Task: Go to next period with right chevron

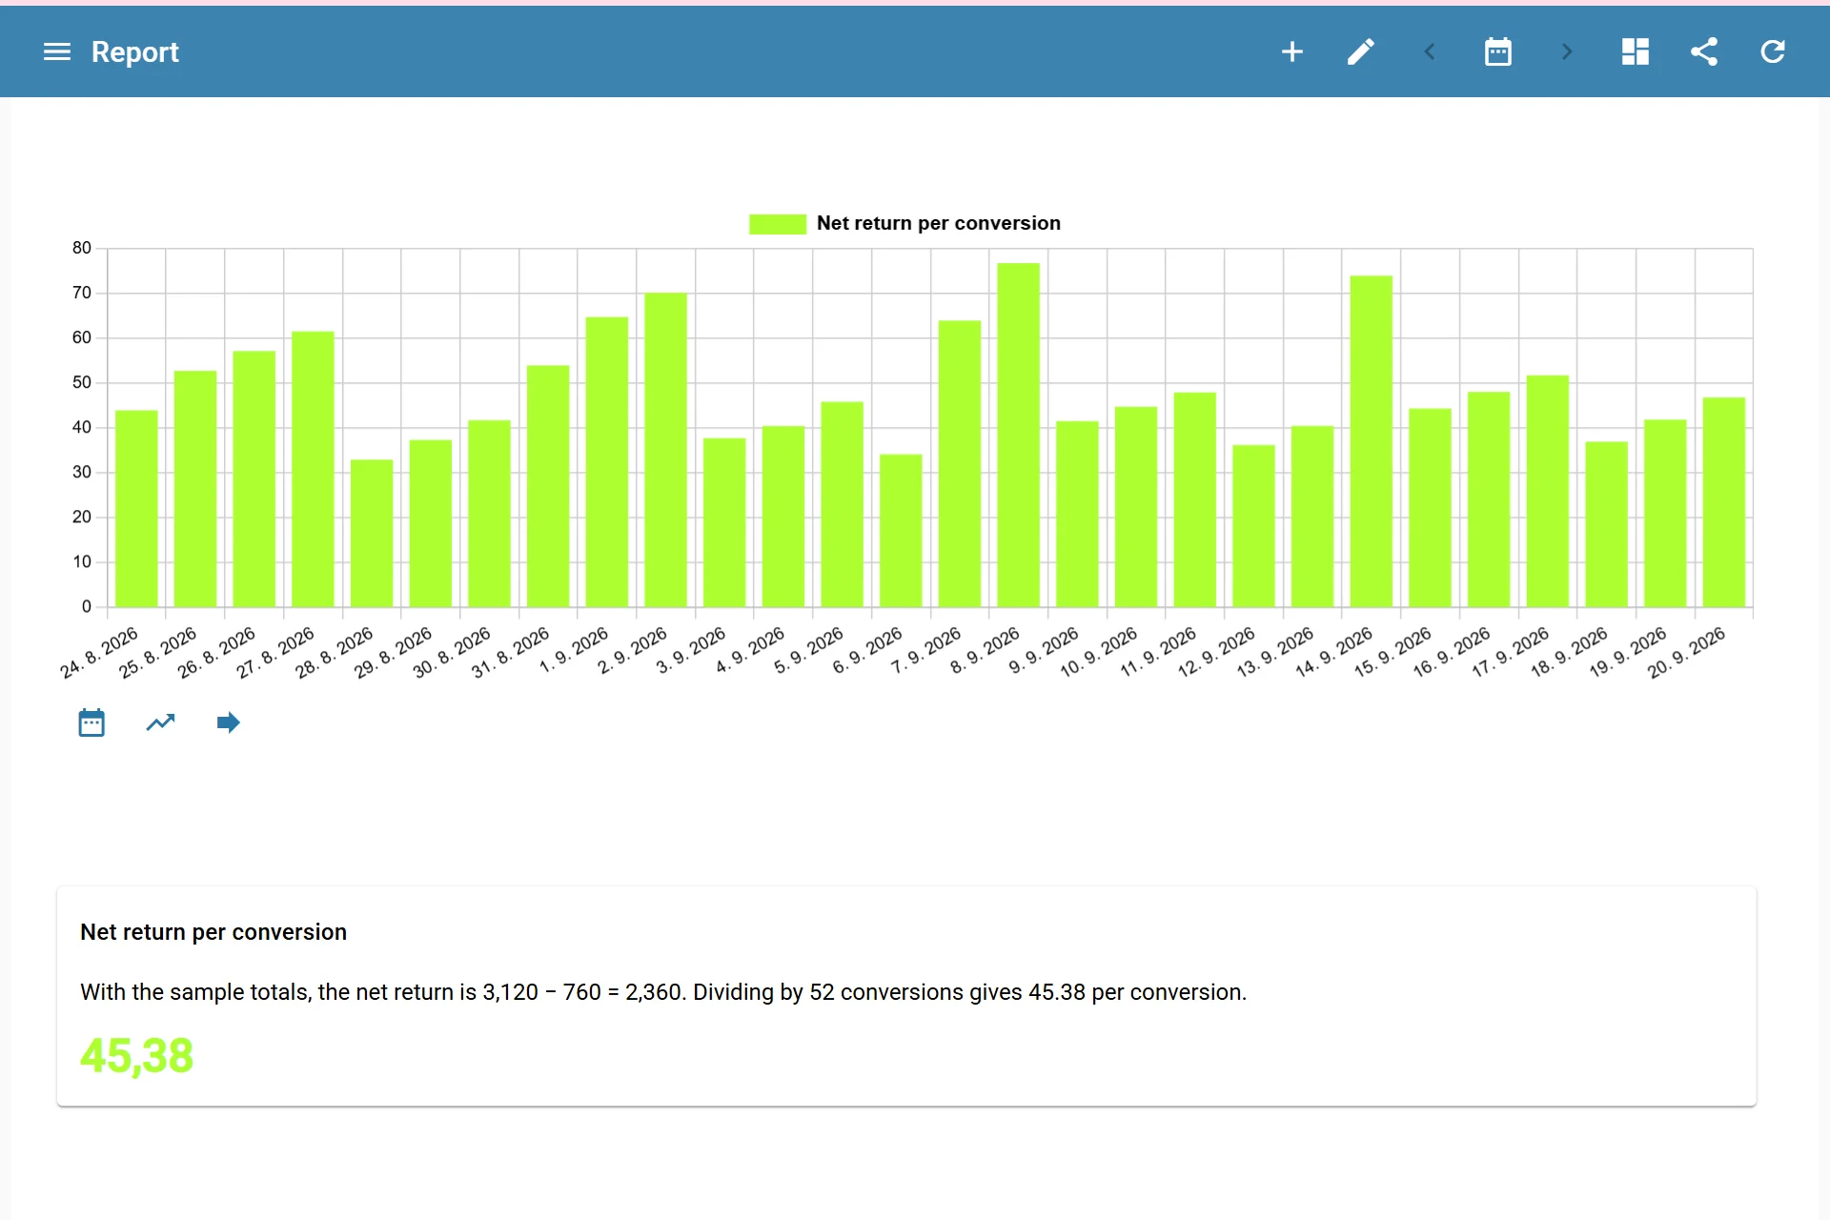Action: pos(1567,51)
